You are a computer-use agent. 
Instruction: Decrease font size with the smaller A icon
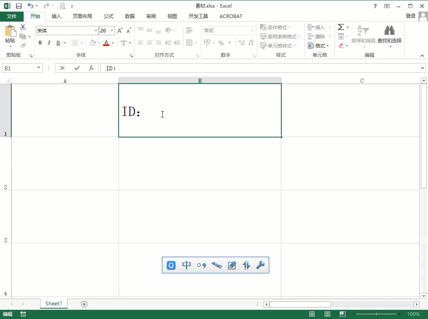point(129,30)
